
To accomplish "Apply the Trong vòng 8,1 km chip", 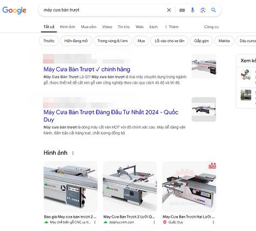I will pyautogui.click(x=112, y=41).
